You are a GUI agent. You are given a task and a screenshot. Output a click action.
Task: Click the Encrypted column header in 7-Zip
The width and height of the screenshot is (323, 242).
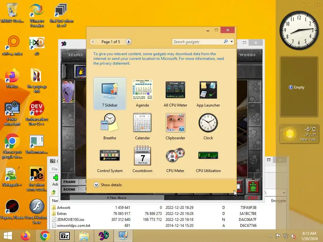pos(278,201)
